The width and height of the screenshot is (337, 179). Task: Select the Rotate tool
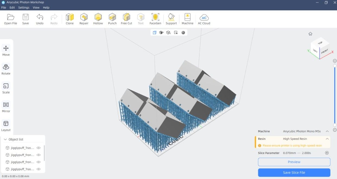pyautogui.click(x=6, y=69)
